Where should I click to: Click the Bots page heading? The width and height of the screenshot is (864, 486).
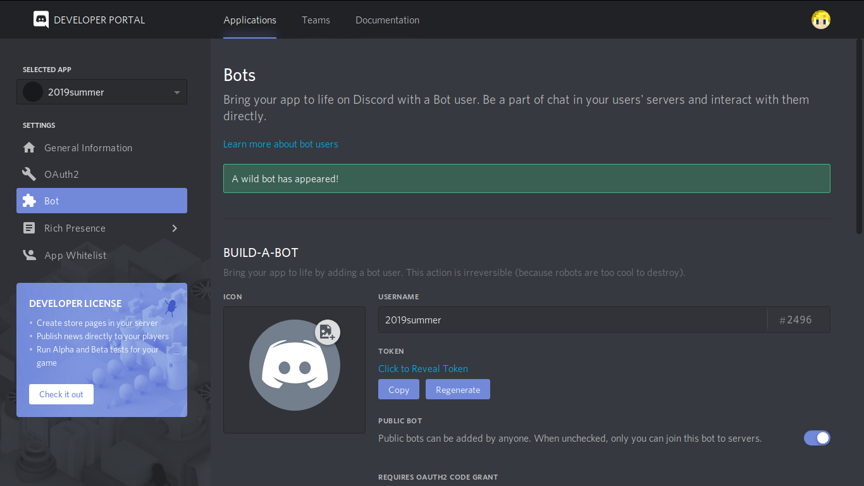pos(240,75)
